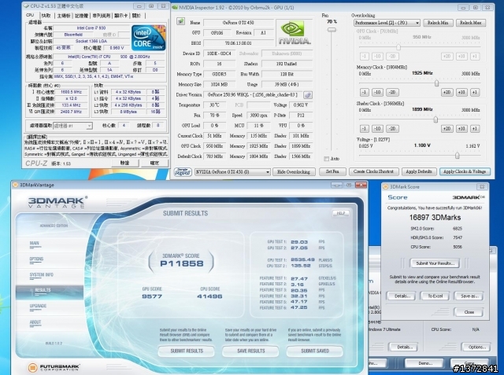Image resolution: width=504 pixels, height=375 pixels.
Task: Click Hide Overclocking button
Action: [x=294, y=172]
